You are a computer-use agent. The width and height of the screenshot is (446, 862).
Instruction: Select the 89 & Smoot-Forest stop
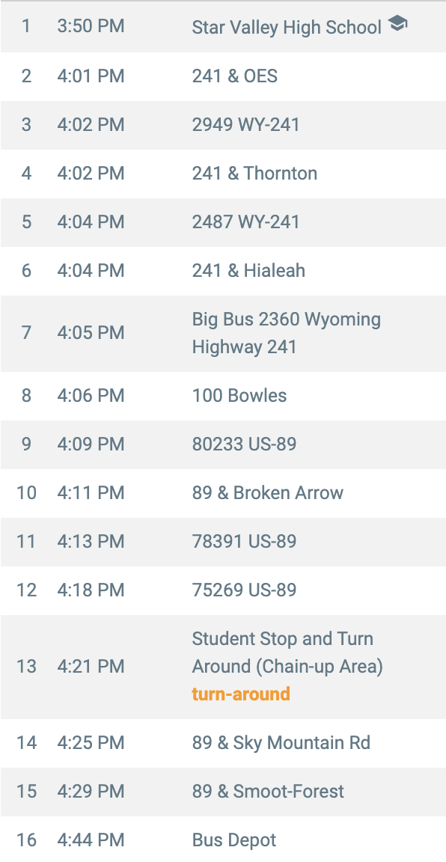click(x=223, y=792)
